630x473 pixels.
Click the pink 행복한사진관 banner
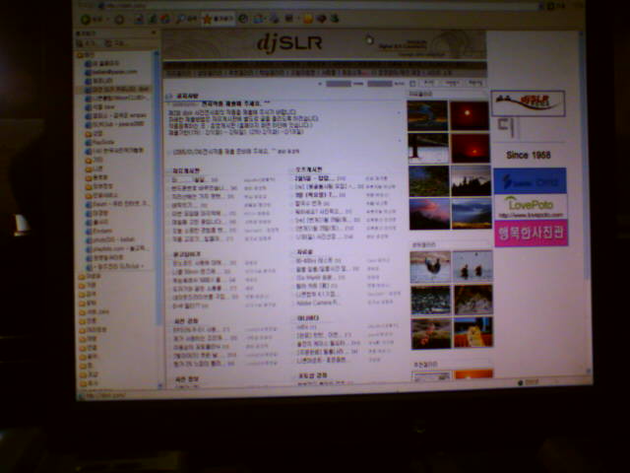(531, 235)
